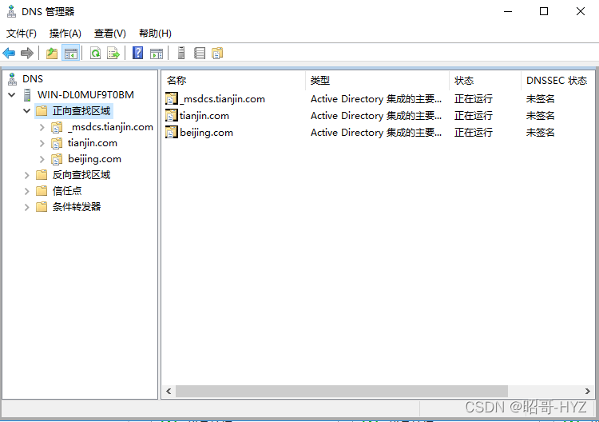Click the DNS root node icon in tree
599x422 pixels.
click(x=12, y=79)
